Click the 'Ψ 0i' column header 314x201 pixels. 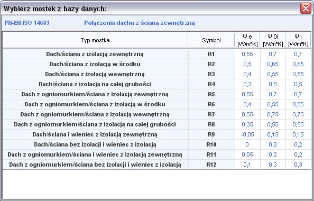tap(273, 40)
